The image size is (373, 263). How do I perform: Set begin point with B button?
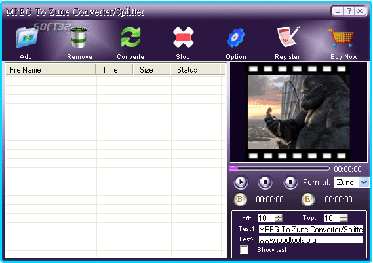[240, 199]
